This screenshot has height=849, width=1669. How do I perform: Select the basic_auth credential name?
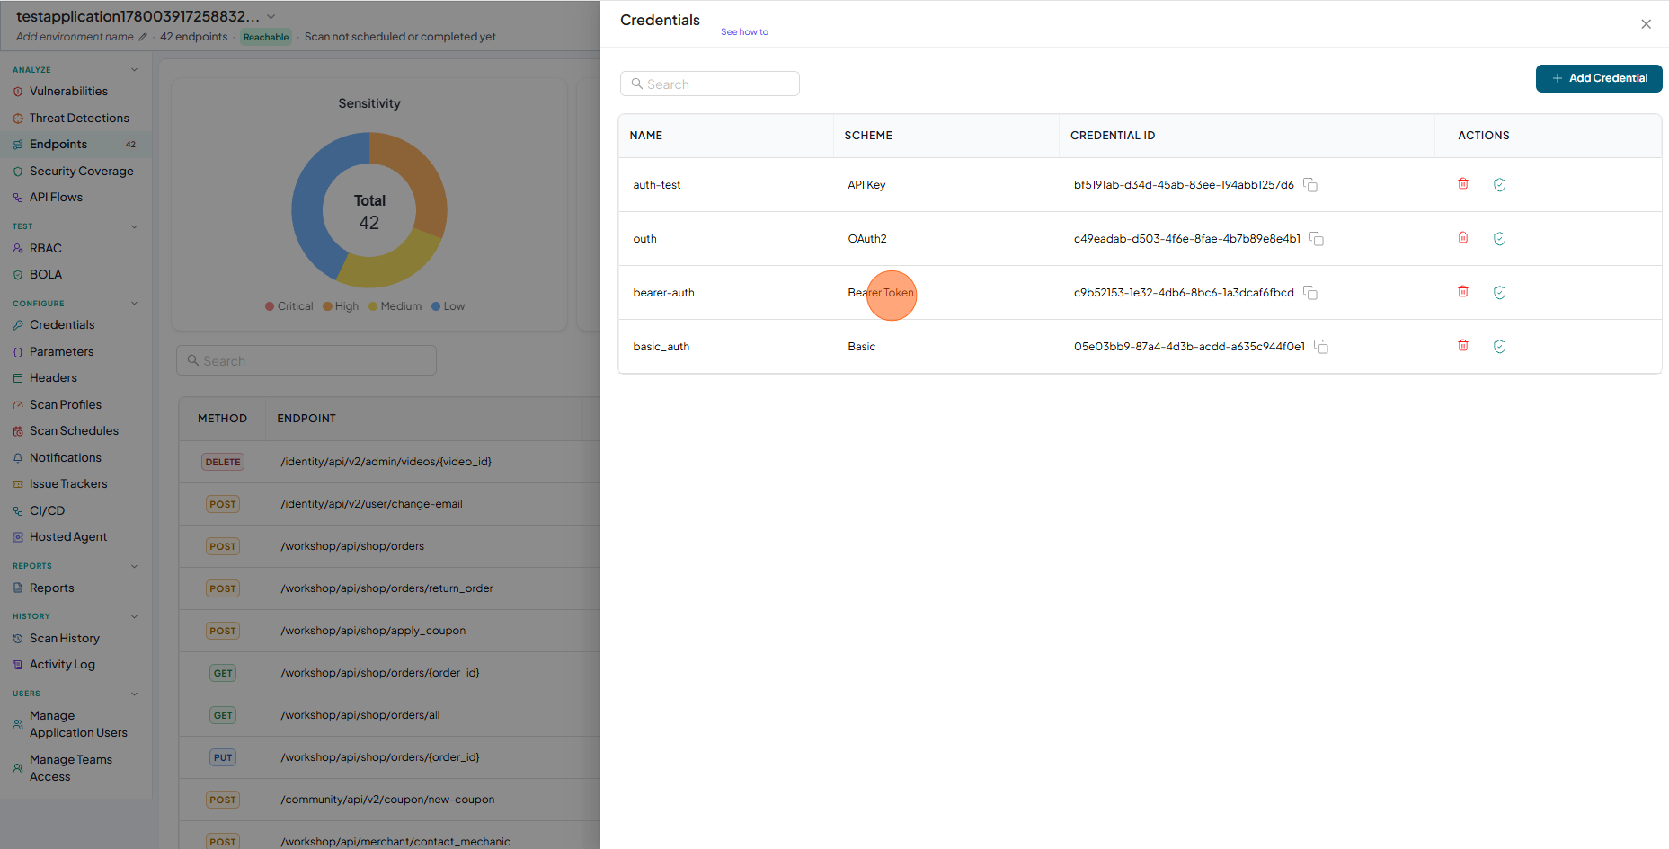click(x=661, y=347)
